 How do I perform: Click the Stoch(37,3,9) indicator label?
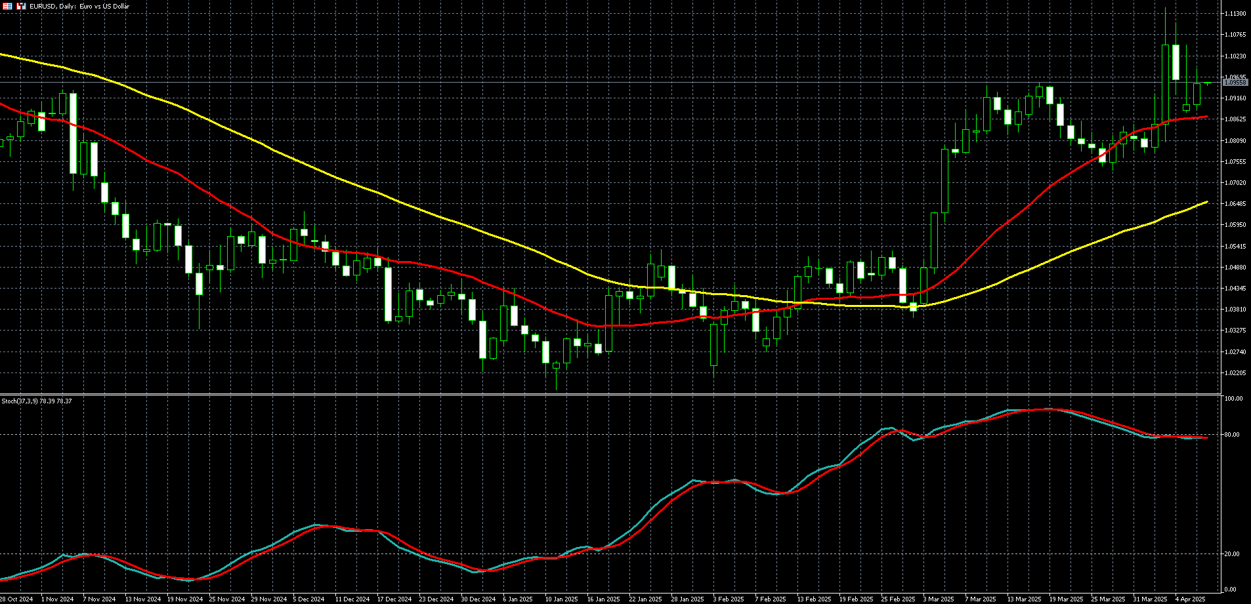[37, 401]
